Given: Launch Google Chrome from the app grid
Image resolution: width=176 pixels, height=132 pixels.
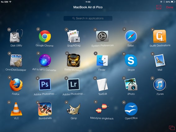Looking at the screenshot, I should click(x=45, y=36).
